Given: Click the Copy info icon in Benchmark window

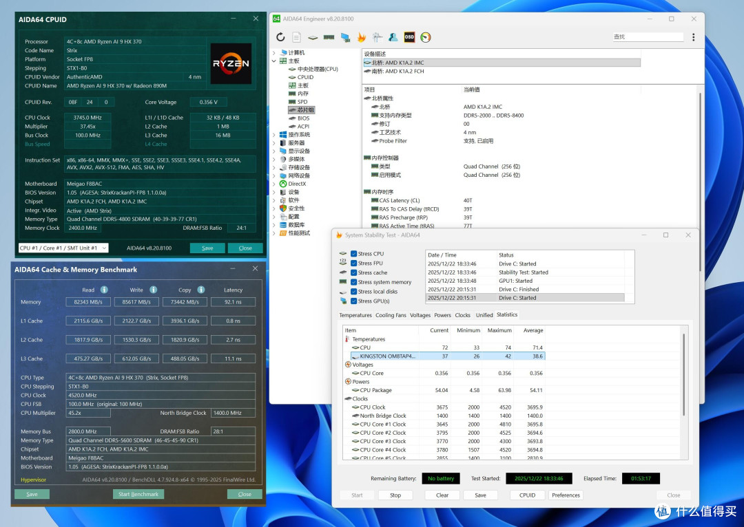Looking at the screenshot, I should [201, 290].
